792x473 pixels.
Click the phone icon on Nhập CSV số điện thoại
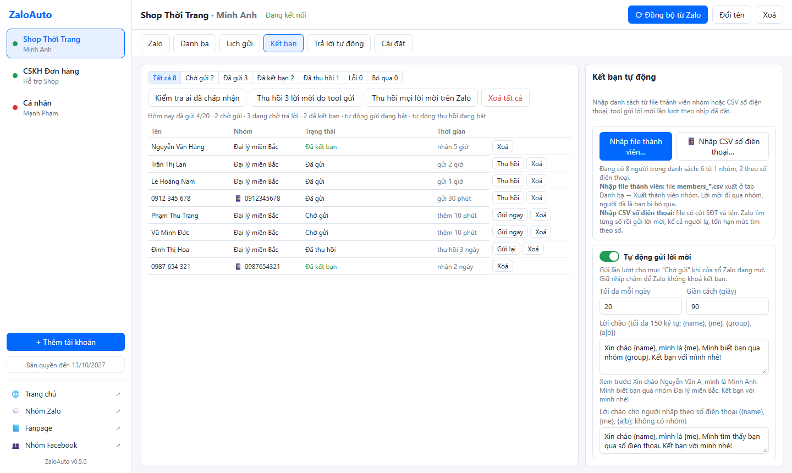tap(691, 142)
